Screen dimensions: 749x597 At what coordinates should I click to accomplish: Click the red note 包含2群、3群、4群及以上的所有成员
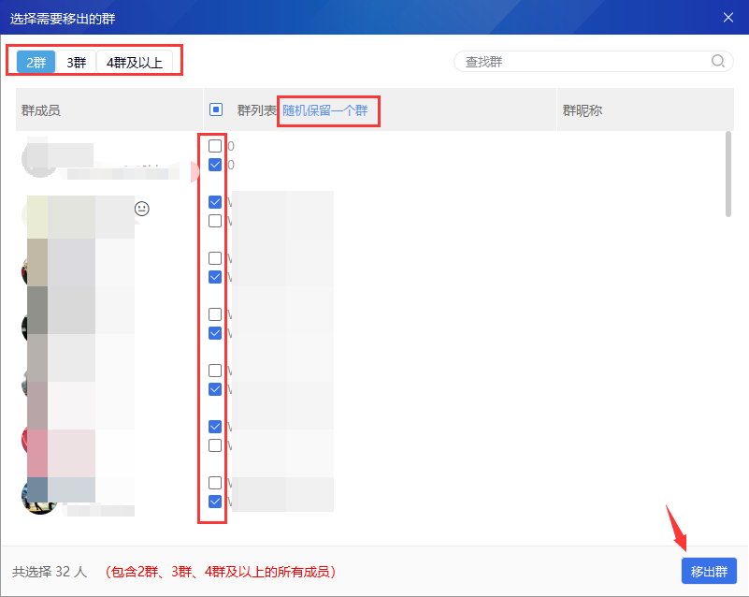pos(220,572)
